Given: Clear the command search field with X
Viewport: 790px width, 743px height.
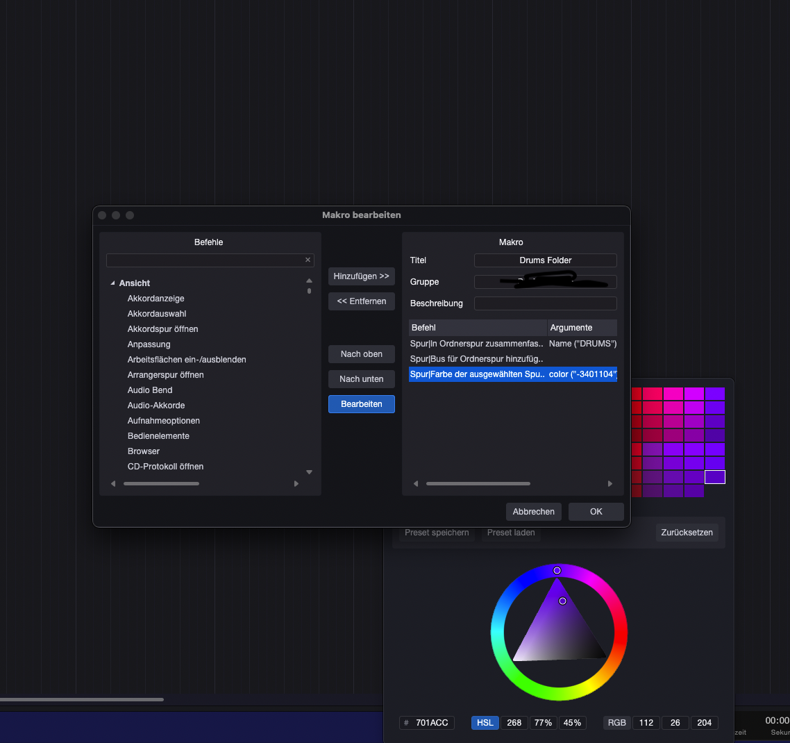Looking at the screenshot, I should [308, 260].
